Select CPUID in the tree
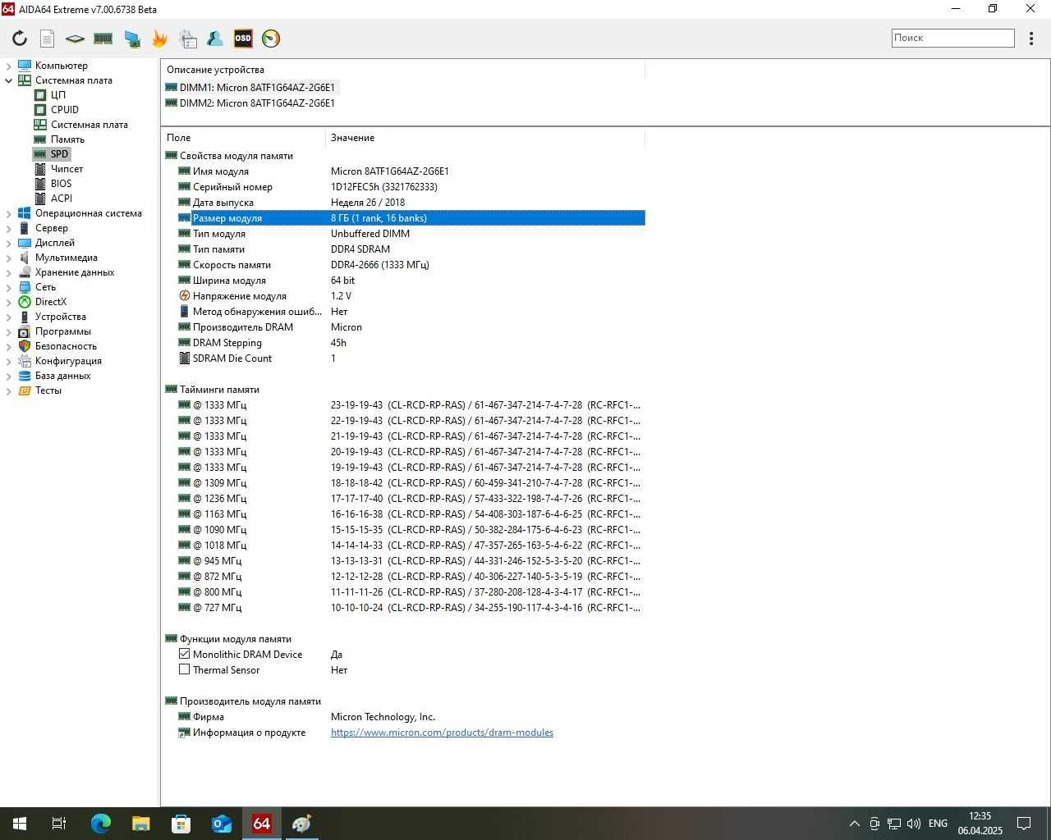1051x840 pixels. (x=65, y=110)
